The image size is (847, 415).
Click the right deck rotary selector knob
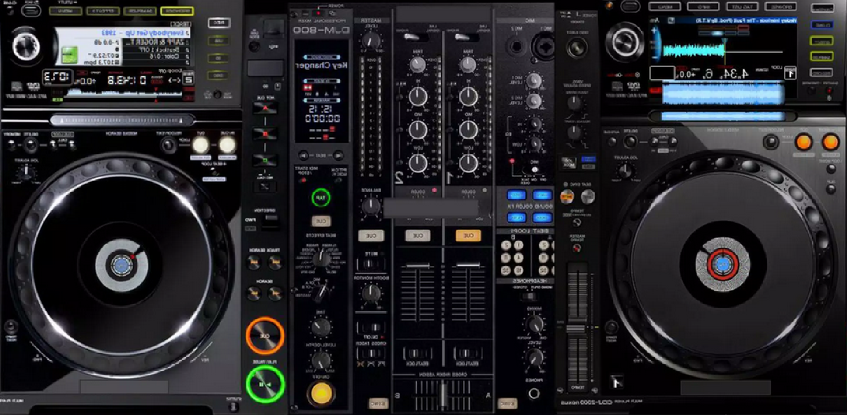[x=625, y=42]
